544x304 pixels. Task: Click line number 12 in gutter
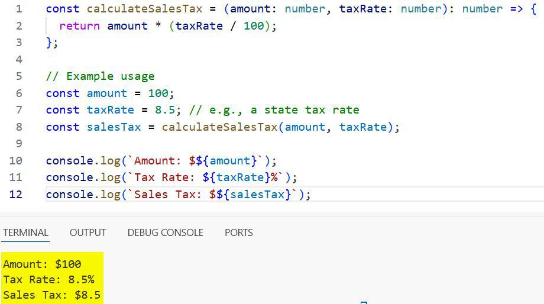point(16,194)
